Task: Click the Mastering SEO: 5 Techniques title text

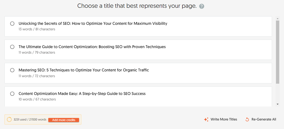Action: pos(84,70)
